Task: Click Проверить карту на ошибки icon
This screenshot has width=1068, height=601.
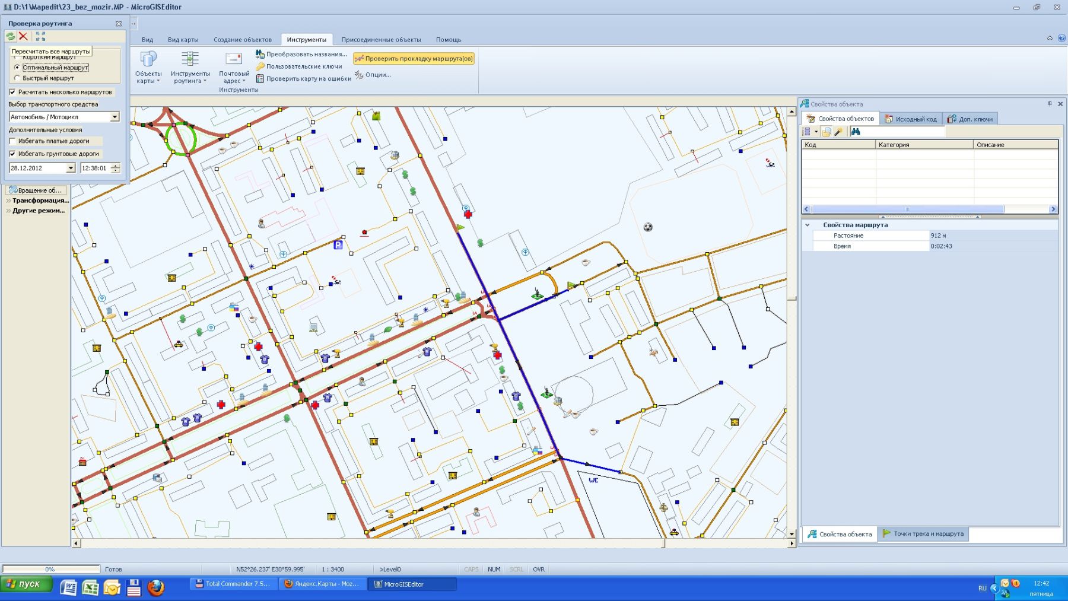Action: (260, 78)
